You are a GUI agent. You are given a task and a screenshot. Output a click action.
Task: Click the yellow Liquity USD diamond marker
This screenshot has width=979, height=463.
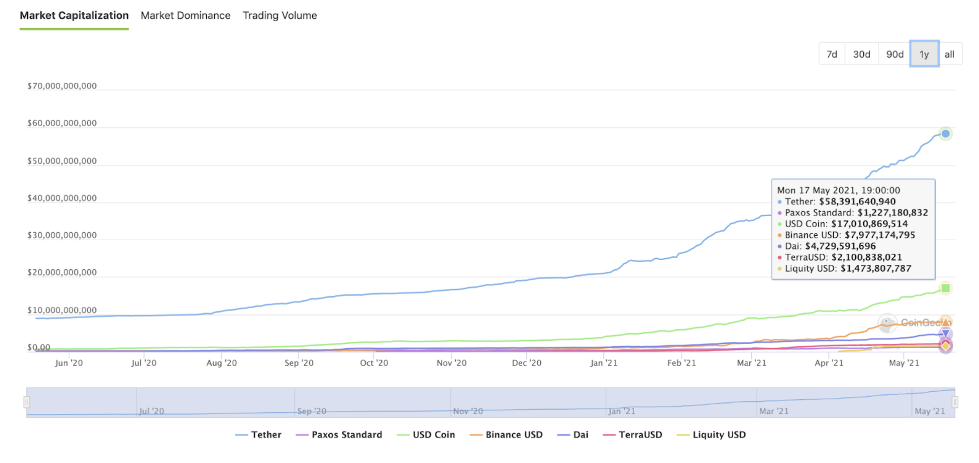click(945, 346)
